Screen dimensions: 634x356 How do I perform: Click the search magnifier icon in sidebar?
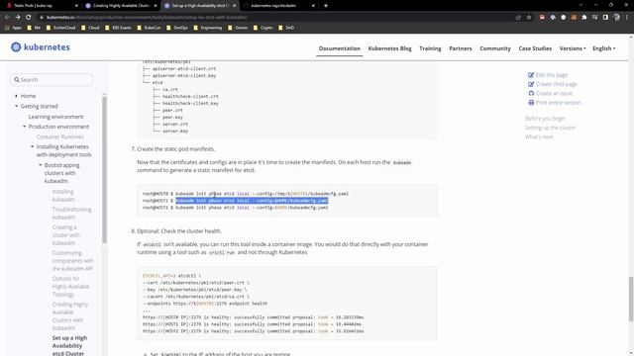point(17,79)
